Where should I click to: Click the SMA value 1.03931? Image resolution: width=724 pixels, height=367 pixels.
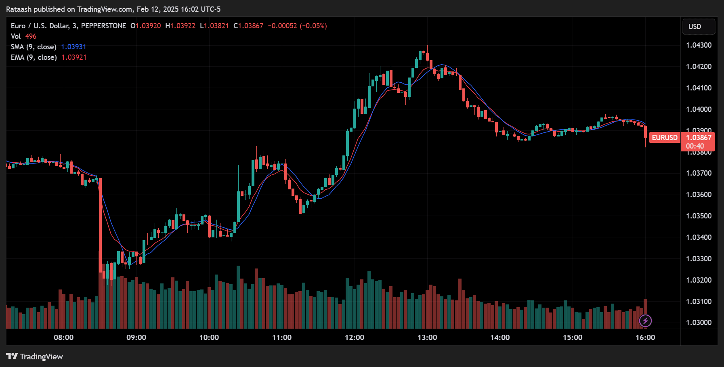73,47
